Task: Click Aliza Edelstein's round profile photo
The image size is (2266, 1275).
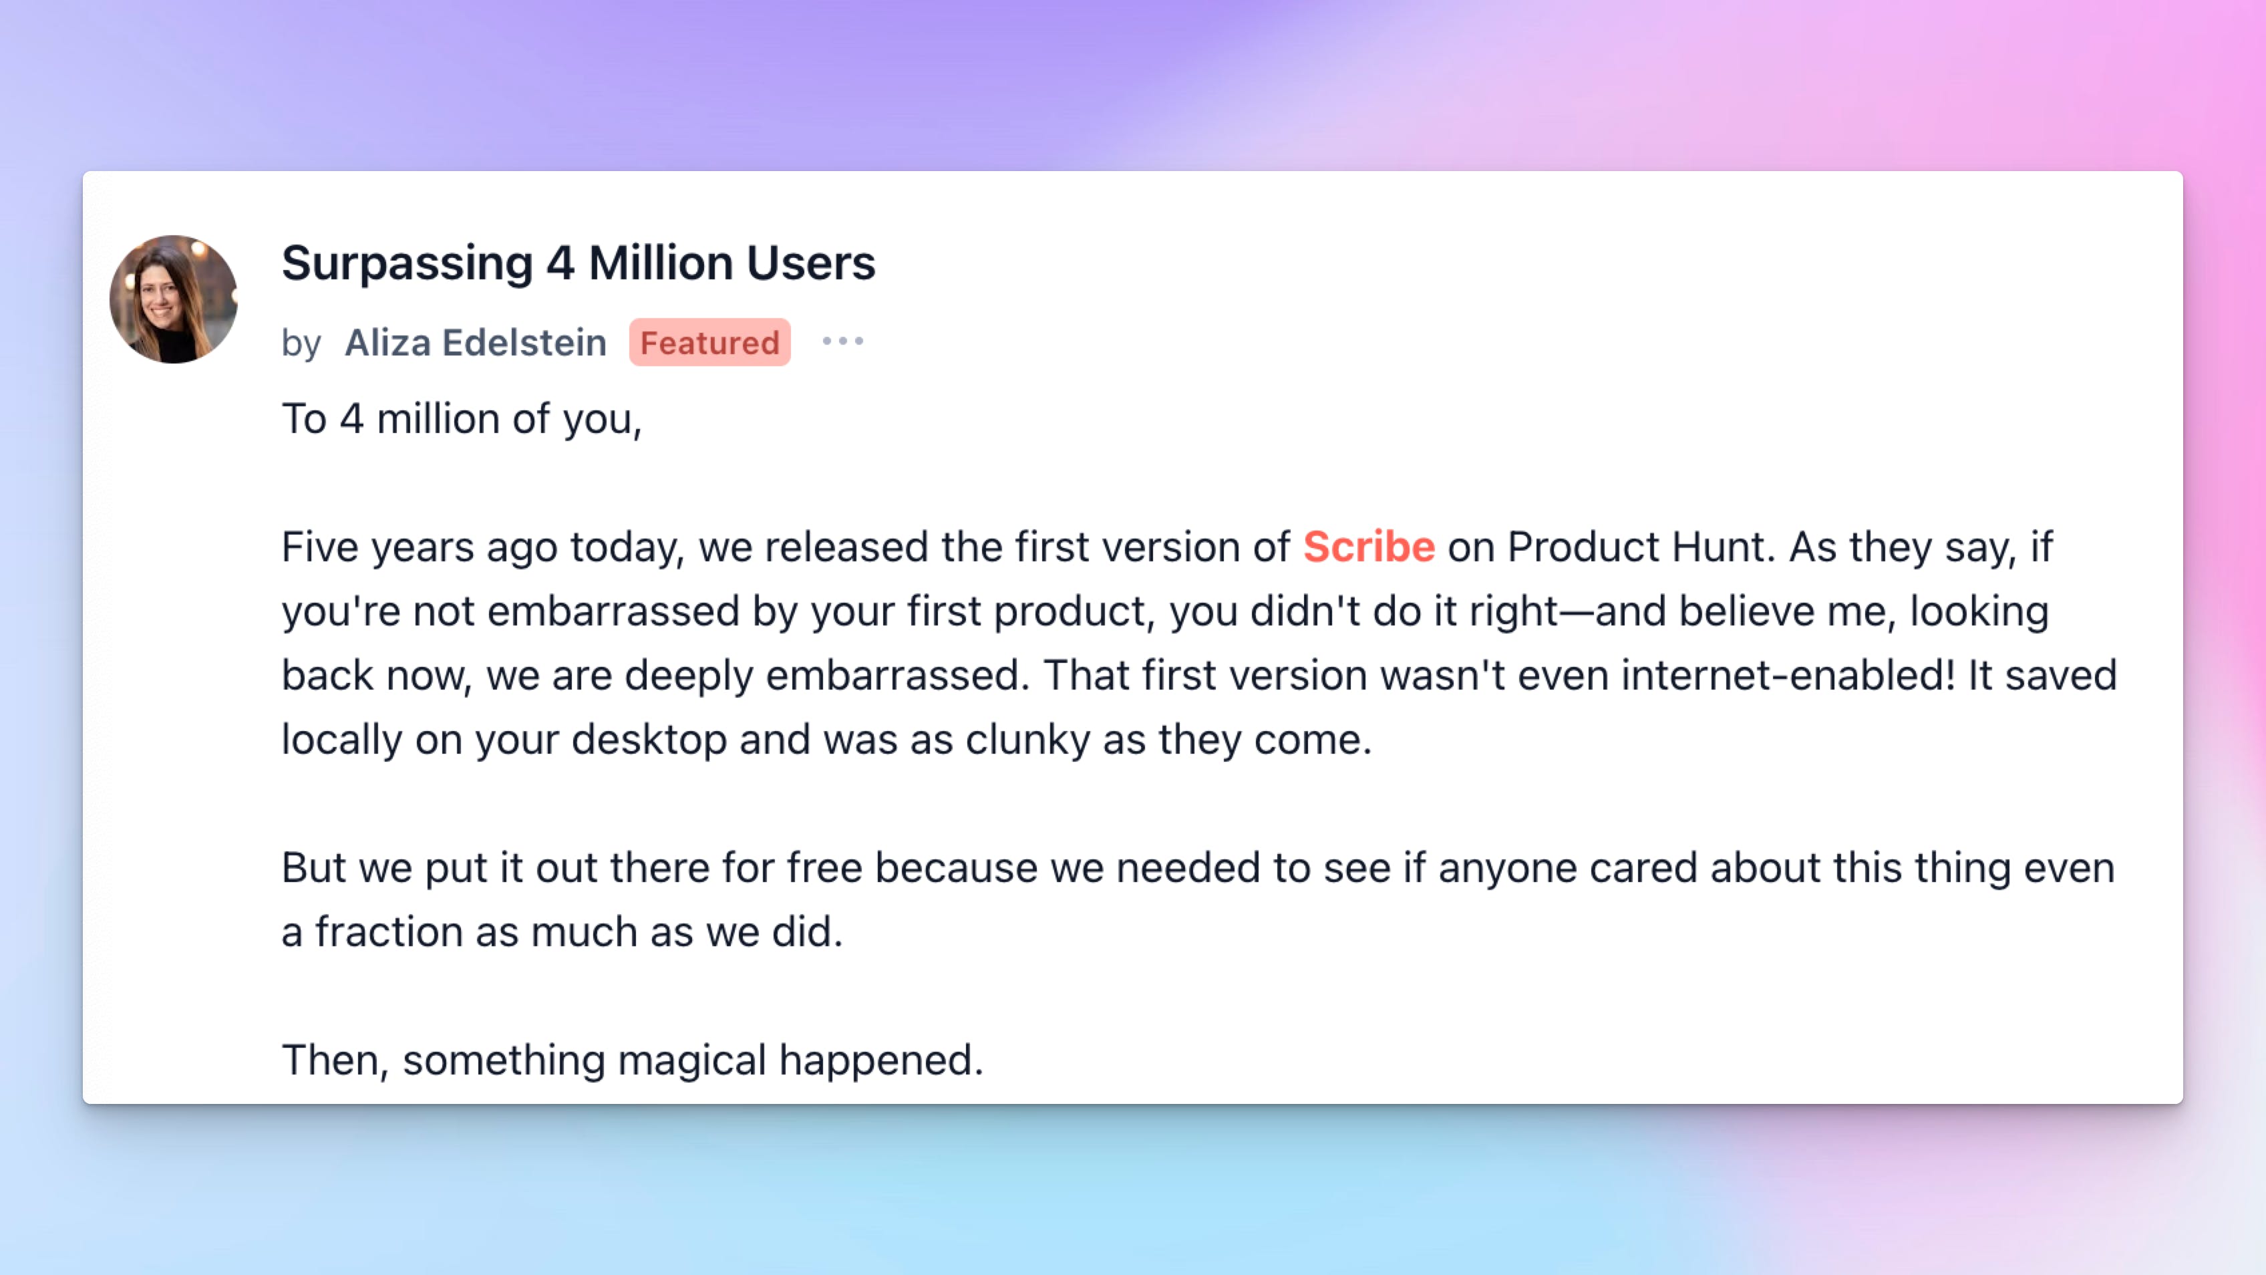Action: click(173, 299)
